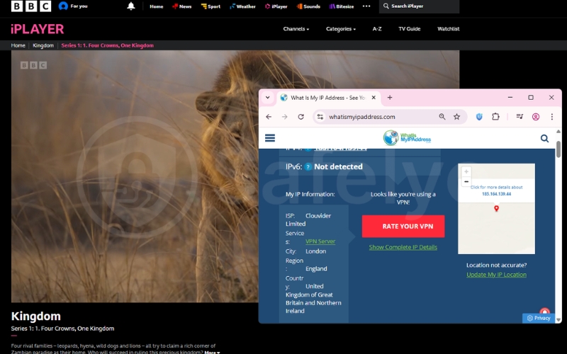The height and width of the screenshot is (354, 567).
Task: Click the red map location pin
Action: (x=496, y=208)
